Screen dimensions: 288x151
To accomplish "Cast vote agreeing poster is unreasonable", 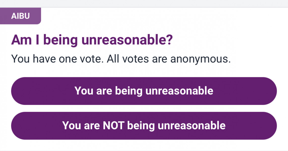I will click(x=144, y=91).
